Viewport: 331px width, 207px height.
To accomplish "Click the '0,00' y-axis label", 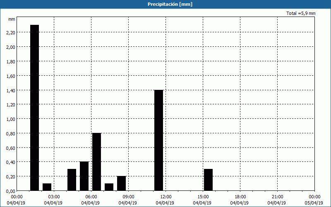I will click(11, 191).
